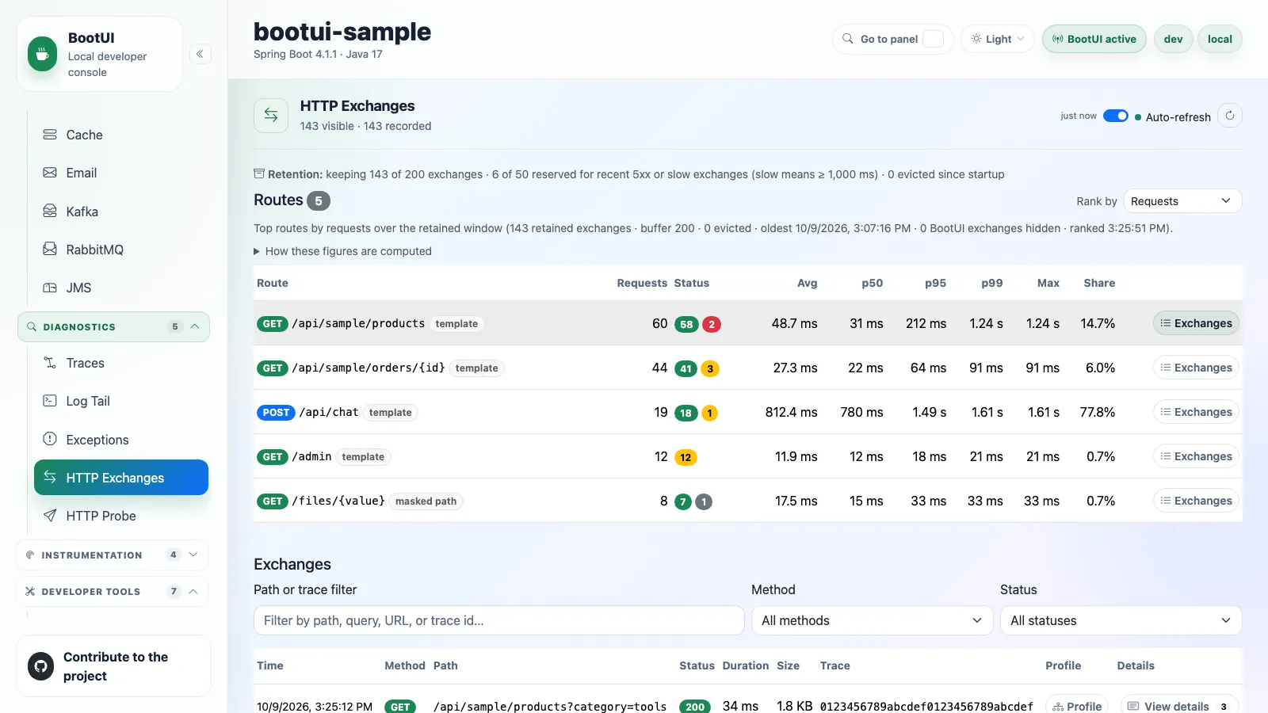Open the Rank by Requests dropdown
The width and height of the screenshot is (1268, 713).
pos(1182,201)
